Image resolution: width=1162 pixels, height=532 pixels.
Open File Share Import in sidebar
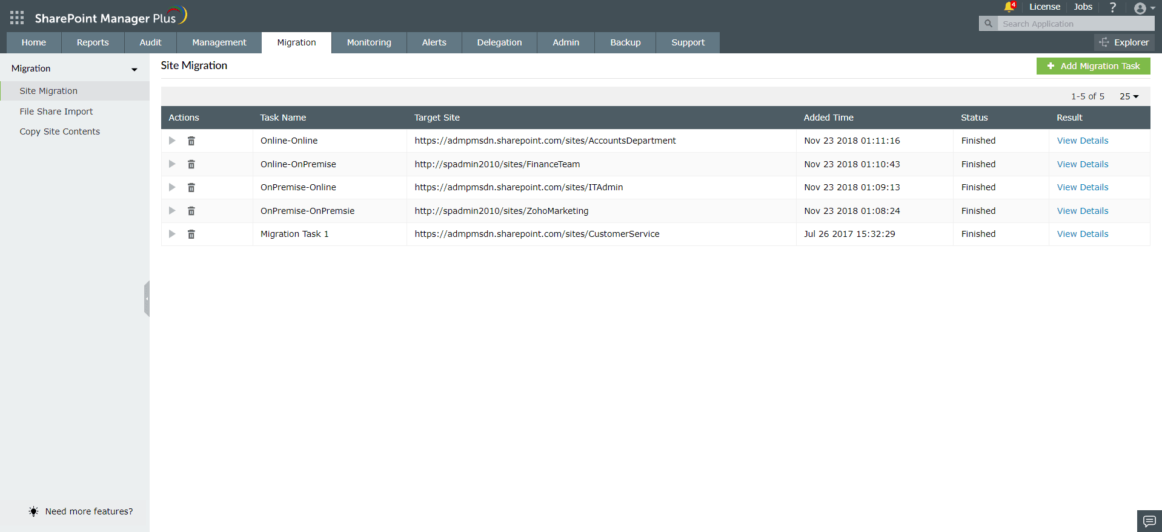pyautogui.click(x=56, y=111)
